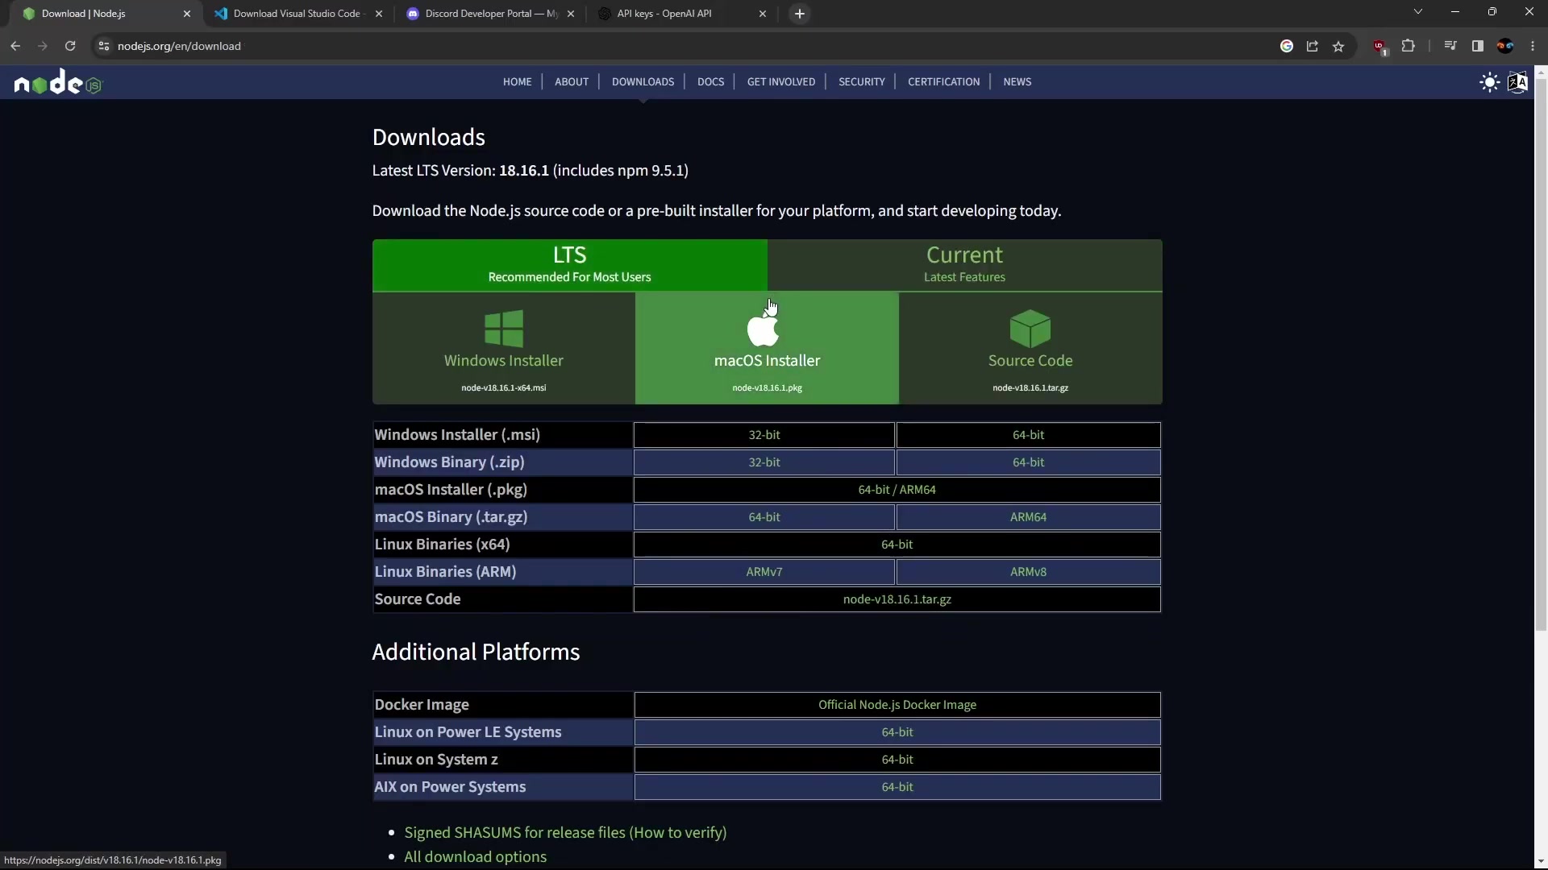Close the Discord Developer Portal tab
The height and width of the screenshot is (870, 1548).
(x=571, y=14)
